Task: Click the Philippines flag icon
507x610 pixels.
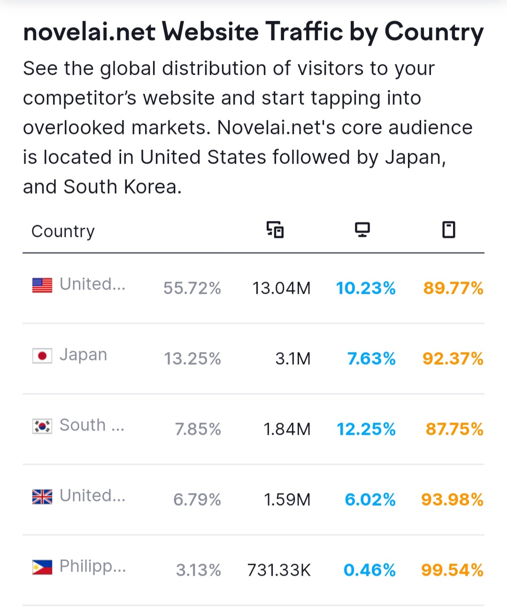Action: coord(42,567)
